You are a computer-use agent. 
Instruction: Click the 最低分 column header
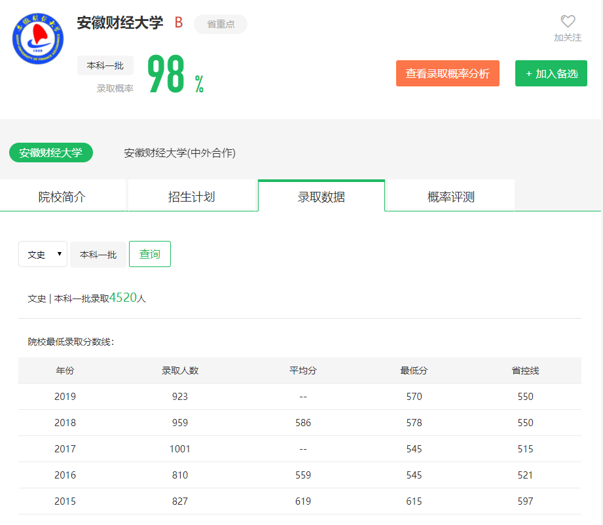(414, 371)
